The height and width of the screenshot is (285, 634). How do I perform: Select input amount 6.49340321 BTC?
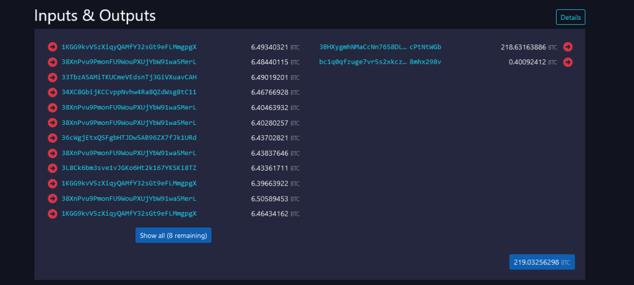point(276,47)
